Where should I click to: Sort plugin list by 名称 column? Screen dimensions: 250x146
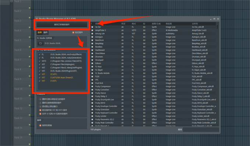pyautogui.click(x=97, y=24)
